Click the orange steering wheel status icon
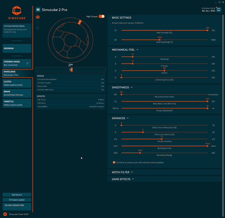The image size is (225, 218). [38, 17]
